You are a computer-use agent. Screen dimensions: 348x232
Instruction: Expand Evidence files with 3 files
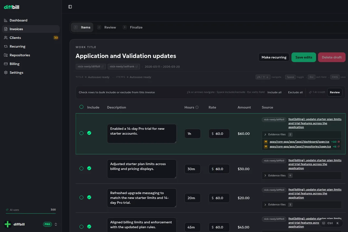tap(302, 205)
